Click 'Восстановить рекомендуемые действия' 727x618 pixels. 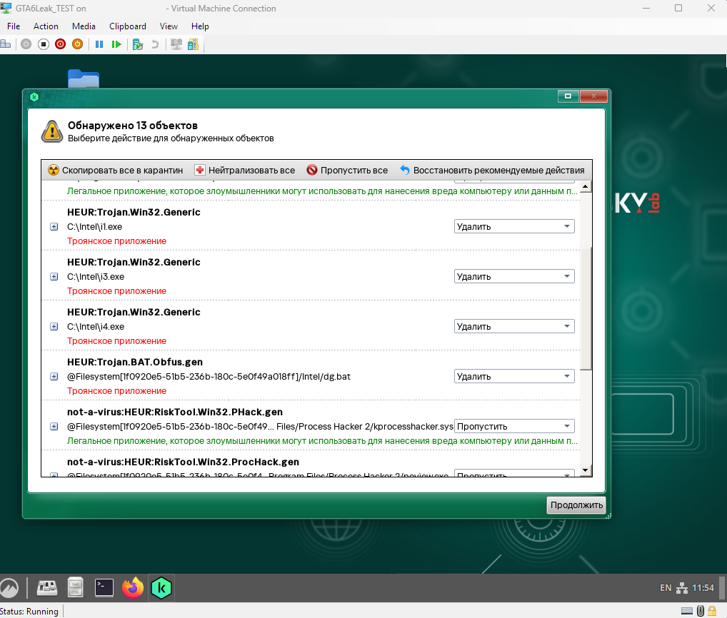(492, 171)
